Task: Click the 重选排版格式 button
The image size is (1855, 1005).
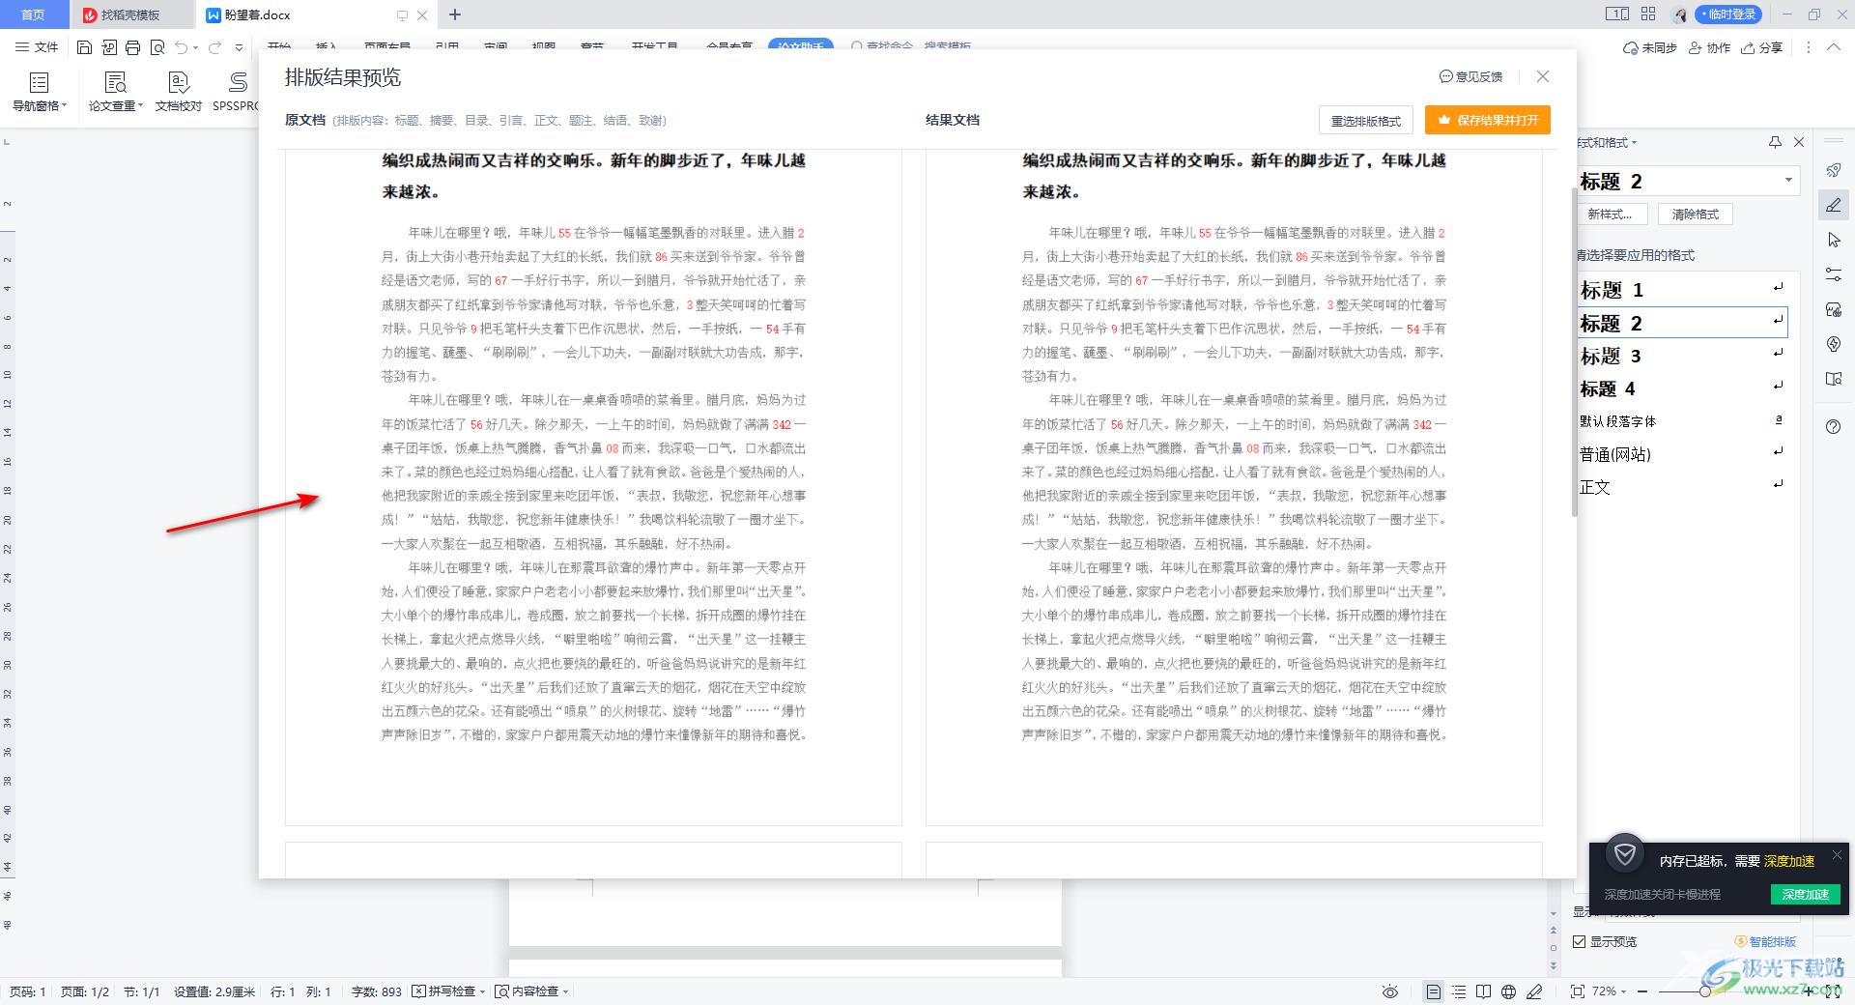Action: click(1366, 120)
